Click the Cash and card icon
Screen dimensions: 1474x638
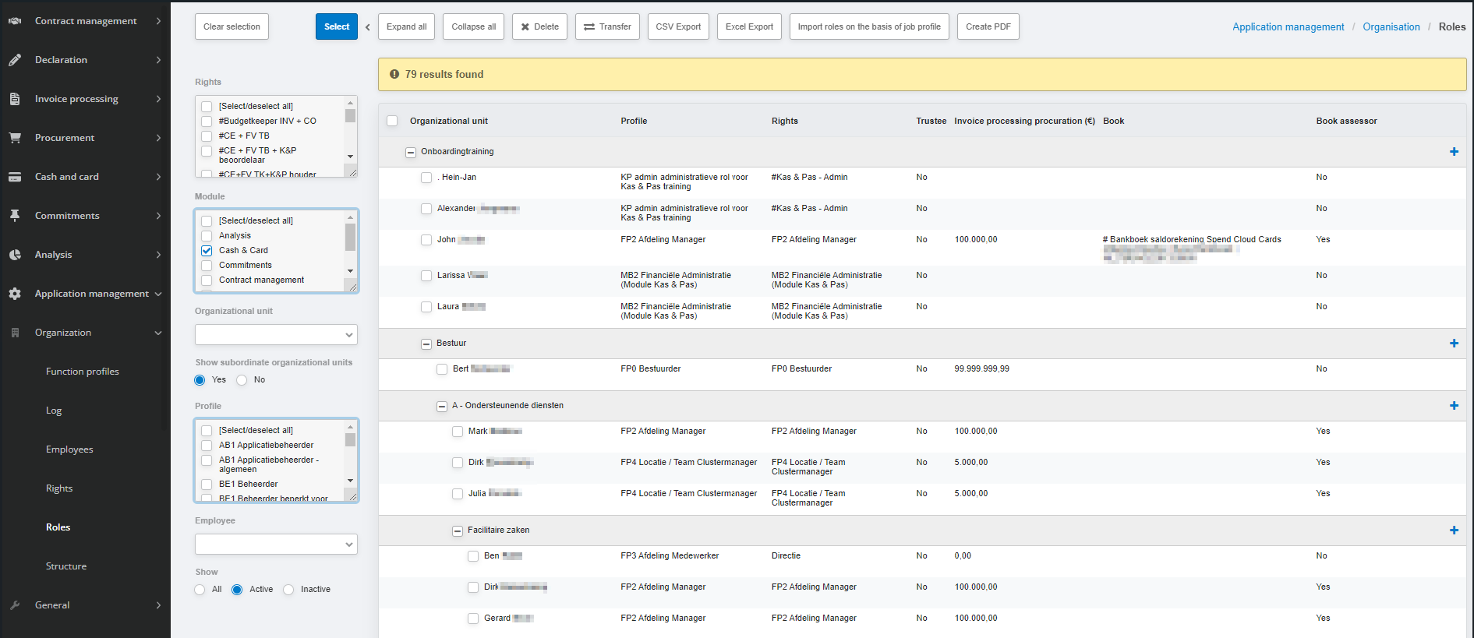15,177
